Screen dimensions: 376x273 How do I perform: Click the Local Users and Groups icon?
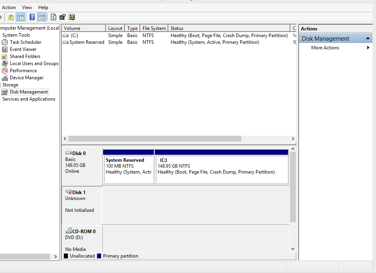coord(4,64)
